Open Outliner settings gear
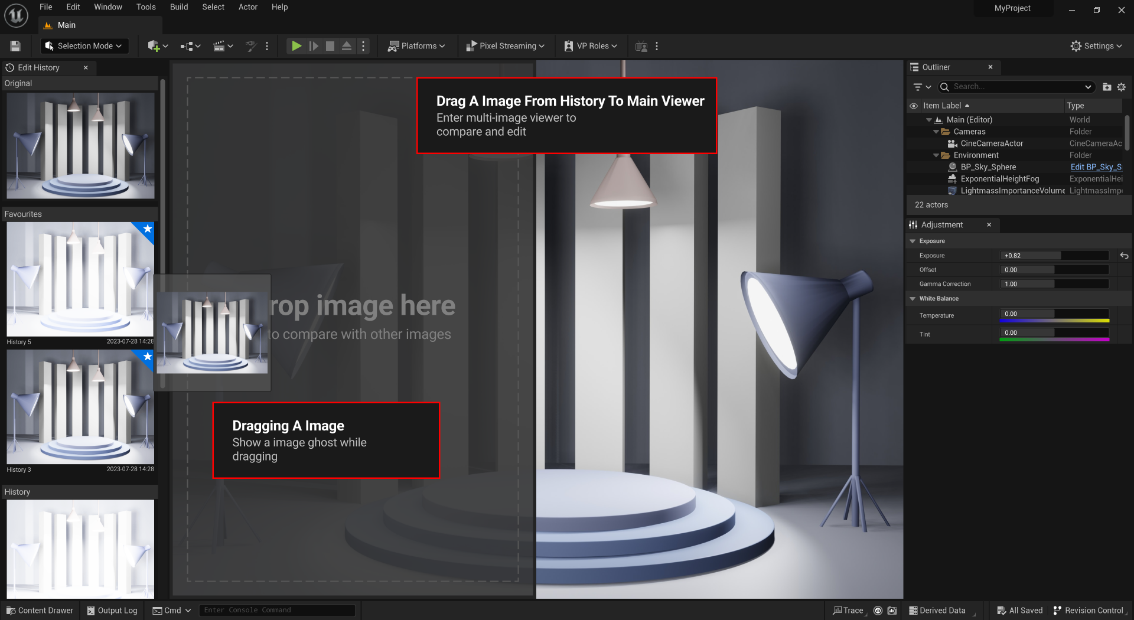The height and width of the screenshot is (620, 1134). point(1121,87)
